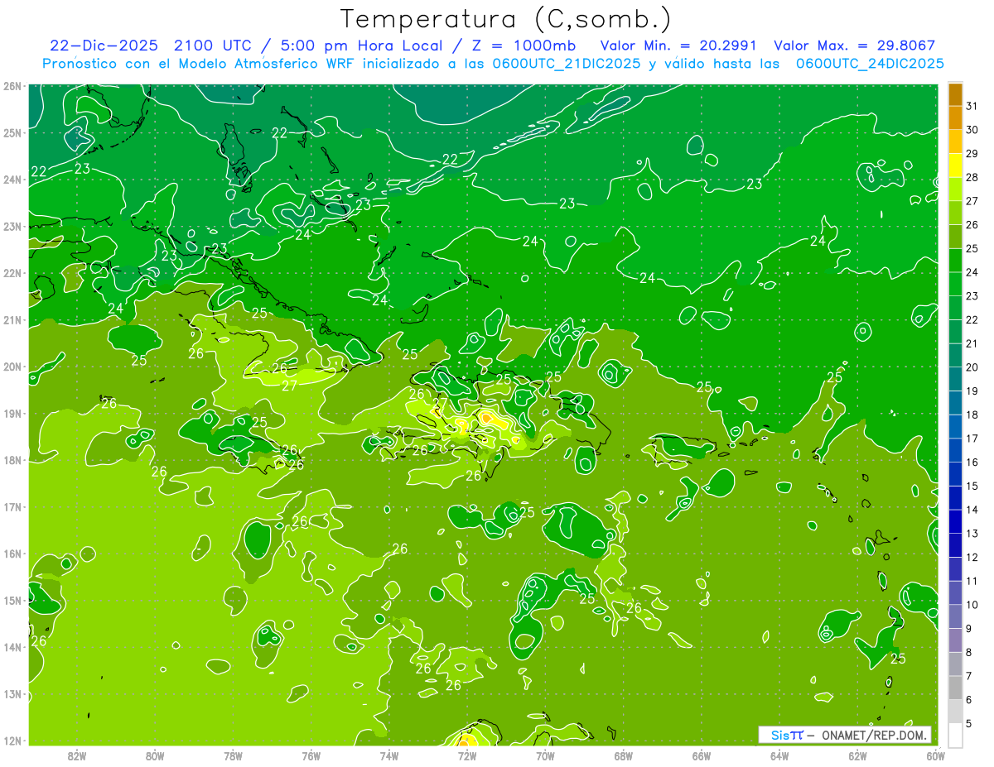Click the '76W' longitude axis label
The width and height of the screenshot is (994, 767).
coord(311,755)
